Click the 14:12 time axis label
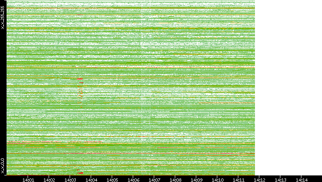This screenshot has height=182, width=322. (x=259, y=179)
